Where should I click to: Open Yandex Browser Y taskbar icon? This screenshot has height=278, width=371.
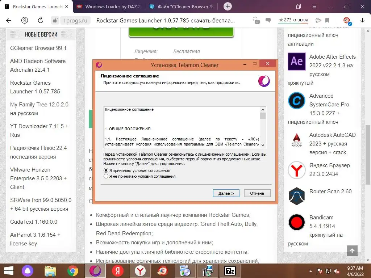(140, 271)
